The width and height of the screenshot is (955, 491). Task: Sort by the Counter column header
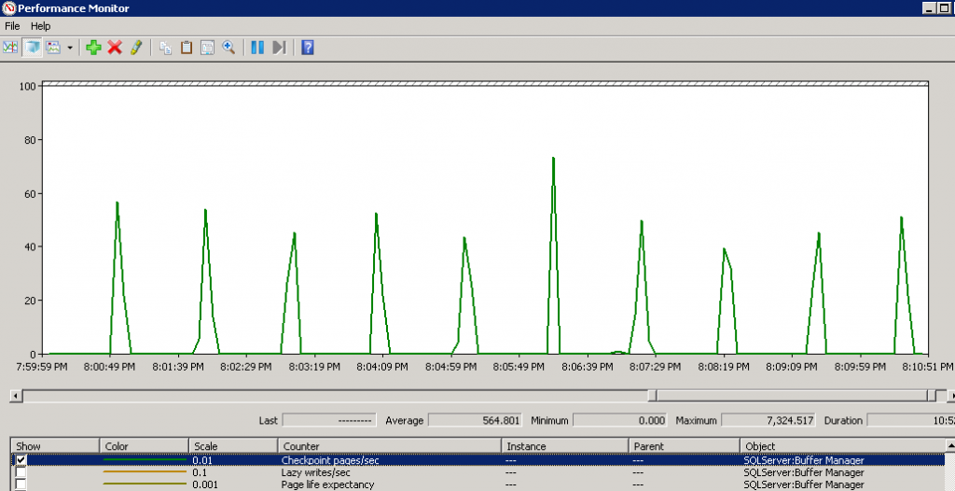389,446
